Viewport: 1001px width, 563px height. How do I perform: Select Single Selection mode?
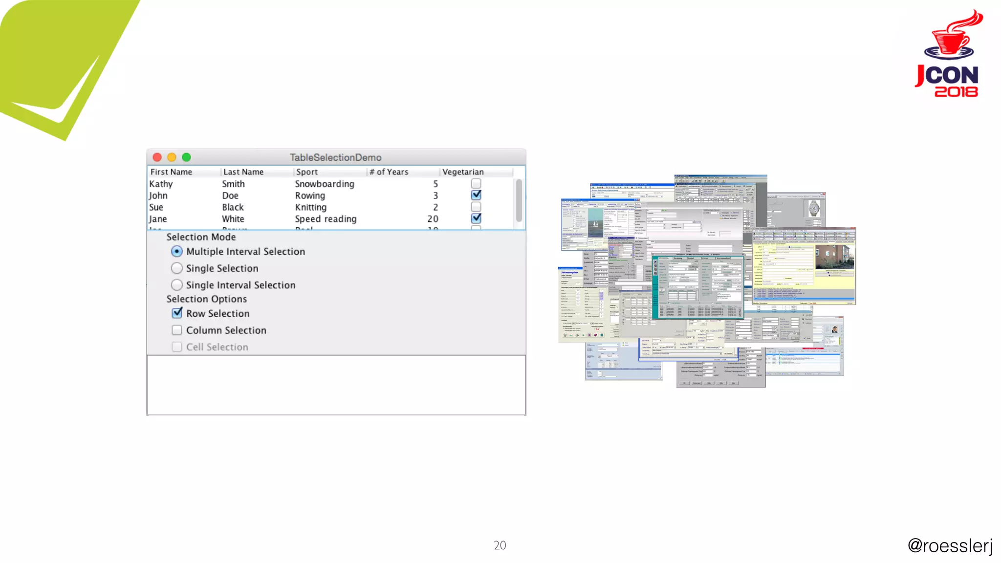pyautogui.click(x=177, y=268)
